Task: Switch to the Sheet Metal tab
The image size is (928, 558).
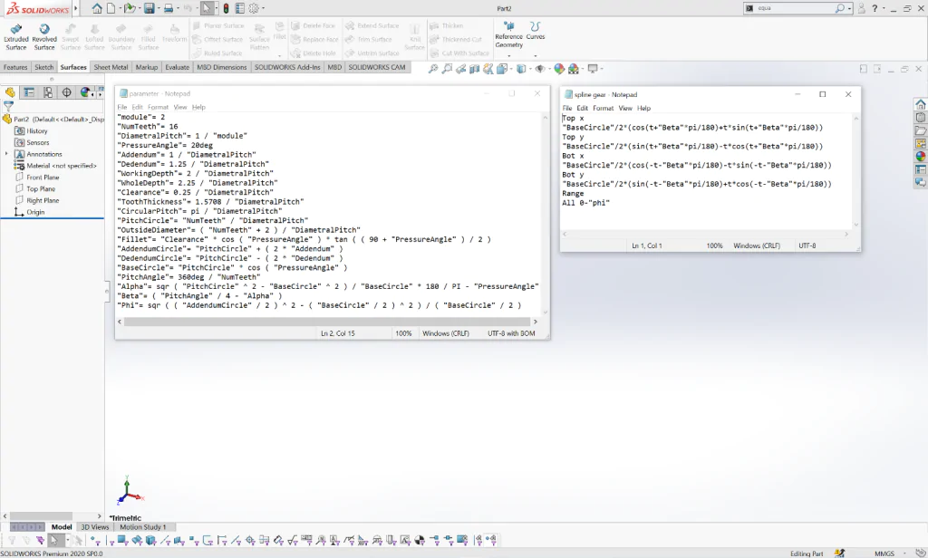Action: [111, 67]
